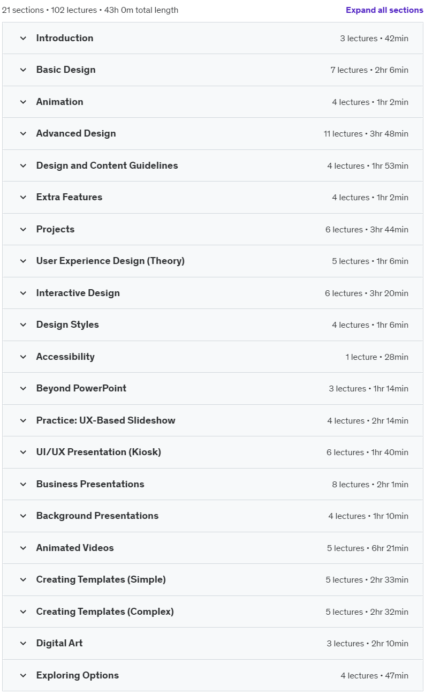The width and height of the screenshot is (425, 694).
Task: Open Creating Templates (Complex) section
Action: (x=212, y=612)
